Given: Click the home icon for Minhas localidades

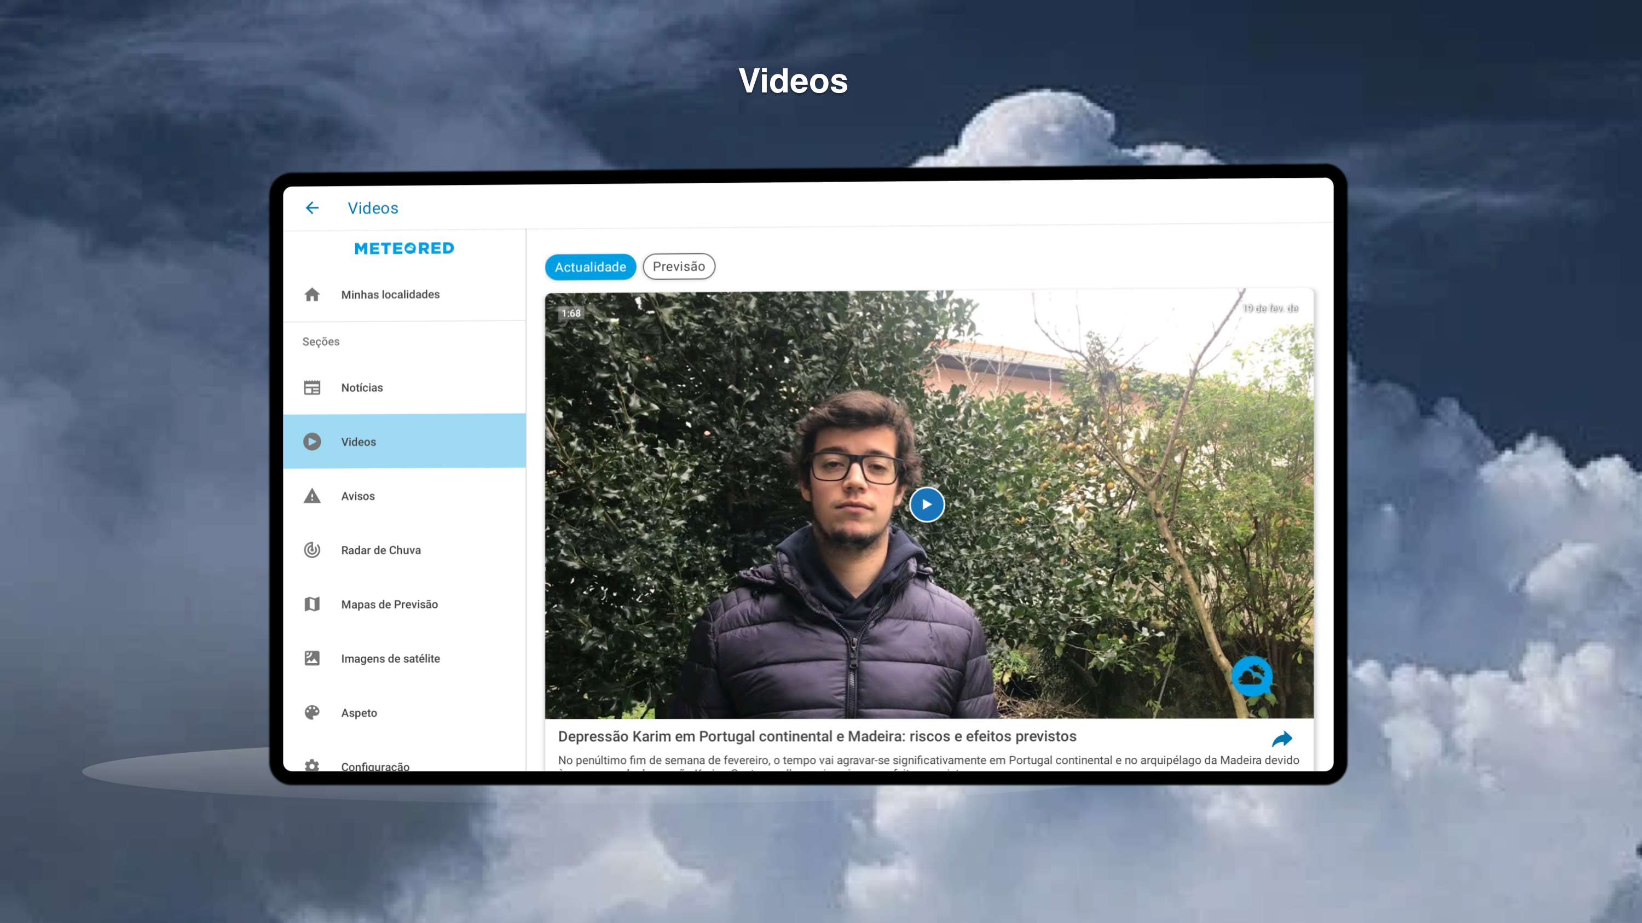Looking at the screenshot, I should (x=311, y=294).
